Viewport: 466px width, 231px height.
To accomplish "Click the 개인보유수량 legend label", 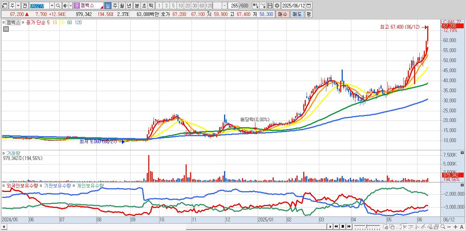I will tap(90, 185).
